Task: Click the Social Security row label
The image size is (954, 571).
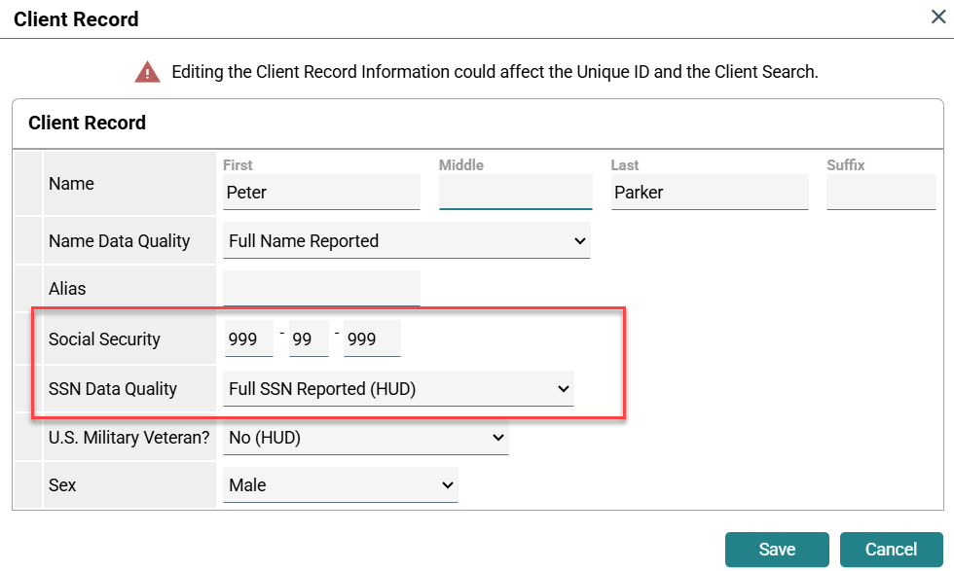Action: (104, 339)
